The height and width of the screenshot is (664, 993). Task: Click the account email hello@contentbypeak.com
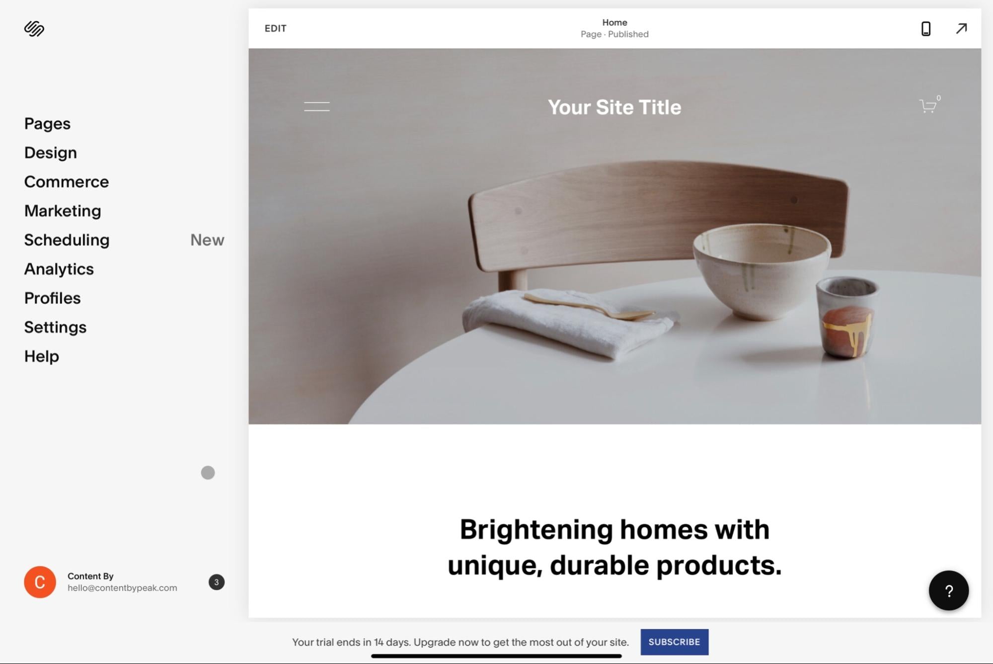pos(122,587)
